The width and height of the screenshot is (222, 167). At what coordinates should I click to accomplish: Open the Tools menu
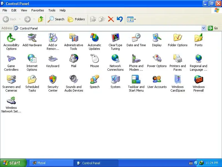[52, 10]
